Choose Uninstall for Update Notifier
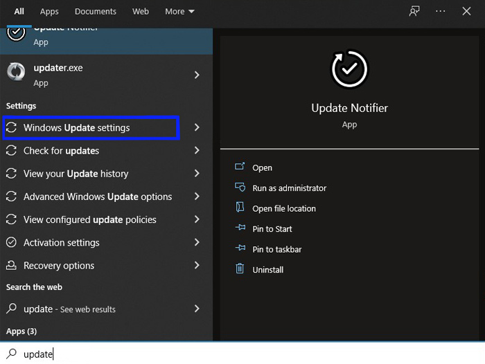 pos(268,270)
